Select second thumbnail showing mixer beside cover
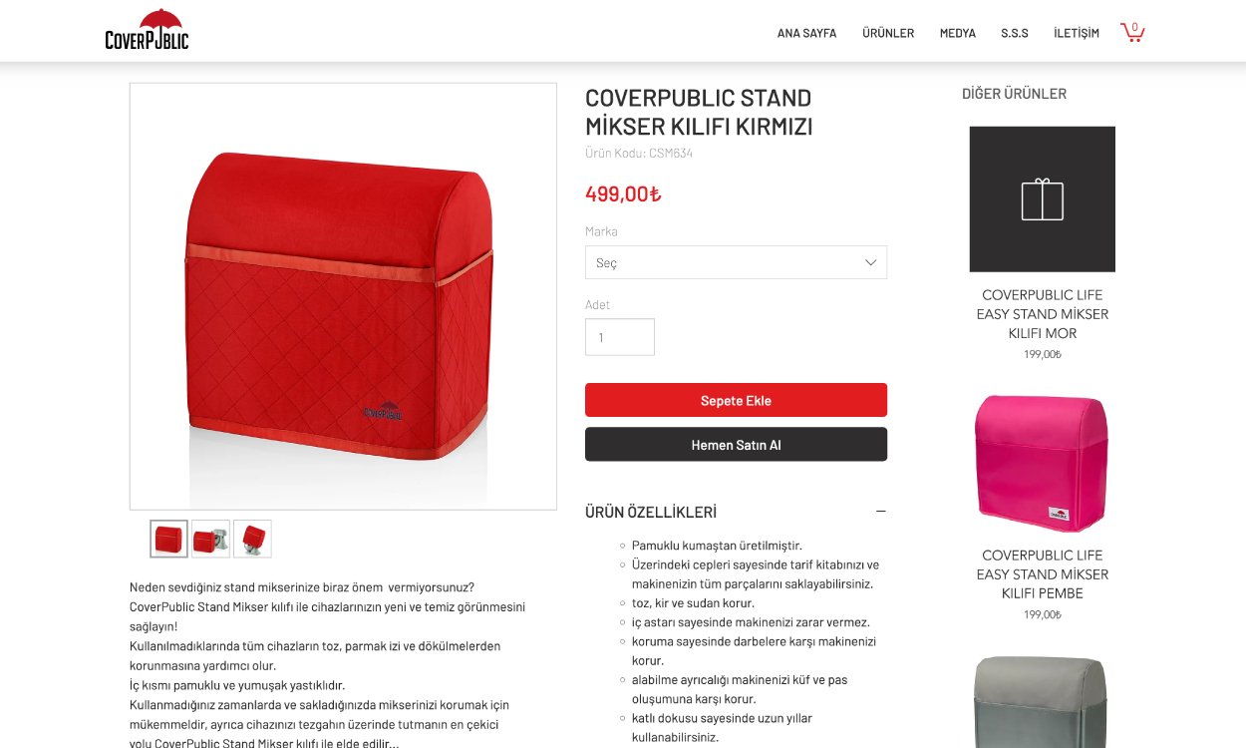 pos(210,539)
